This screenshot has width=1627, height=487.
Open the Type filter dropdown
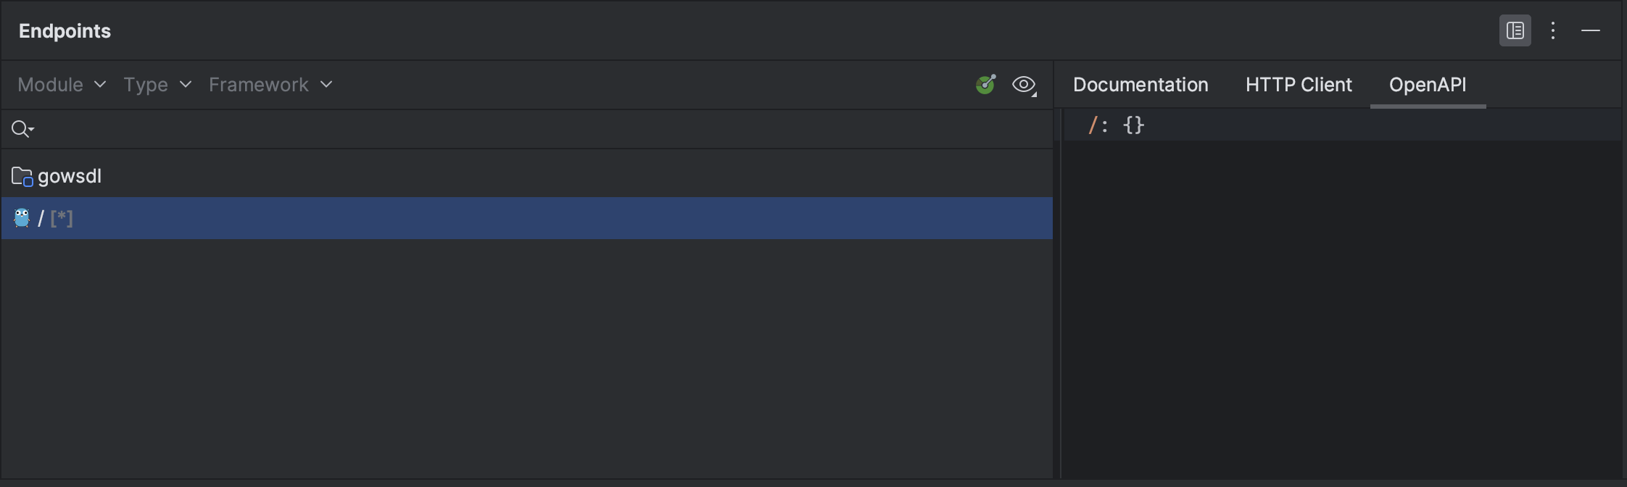click(157, 85)
